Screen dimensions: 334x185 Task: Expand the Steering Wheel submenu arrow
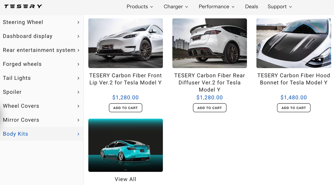[78, 22]
